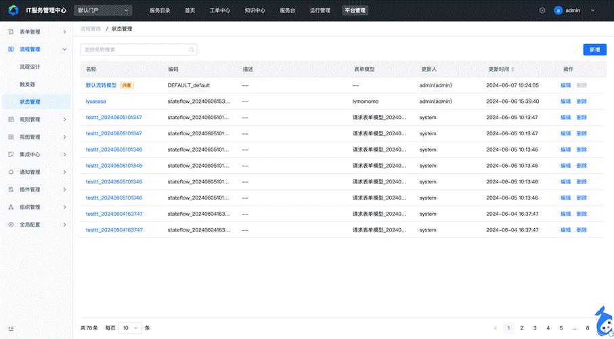
Task: Open the blue mascot assistant icon
Action: pos(604,322)
